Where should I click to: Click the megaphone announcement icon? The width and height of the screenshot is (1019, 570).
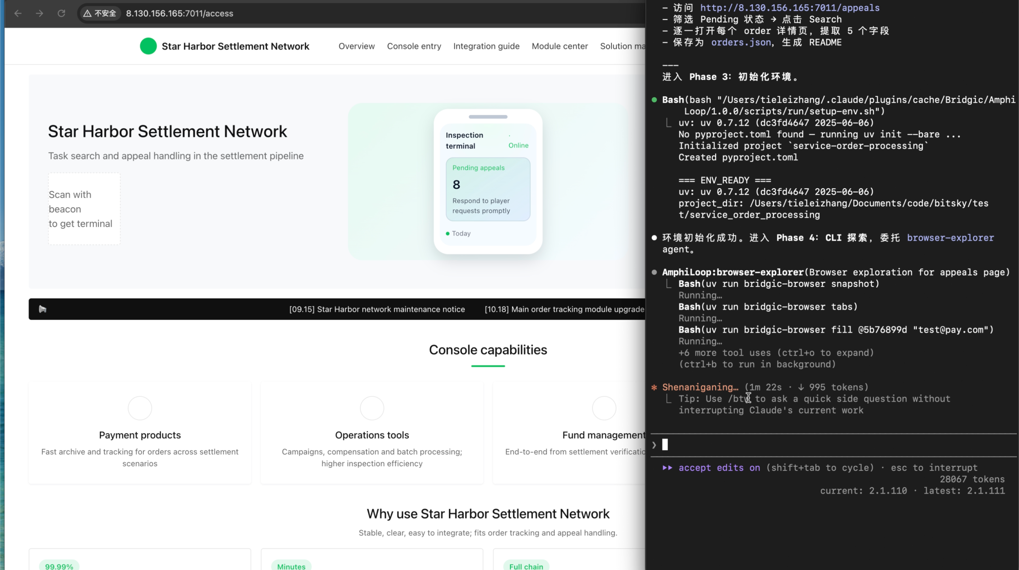tap(43, 309)
